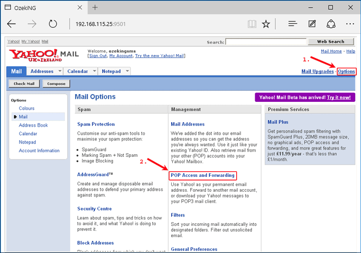Open the Security Centre link
The image size is (361, 253).
coord(94,209)
